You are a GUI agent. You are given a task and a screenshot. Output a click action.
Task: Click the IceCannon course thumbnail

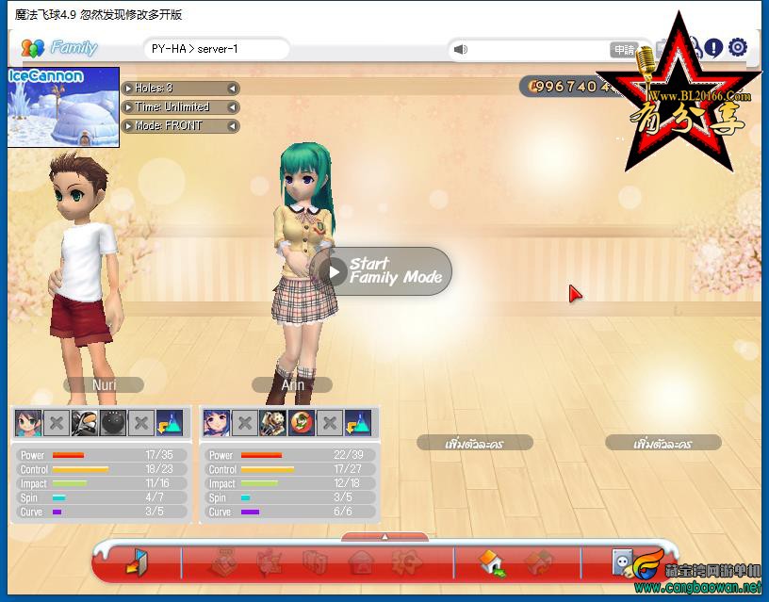point(63,107)
